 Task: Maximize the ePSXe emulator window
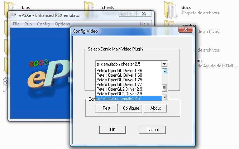click(133, 14)
